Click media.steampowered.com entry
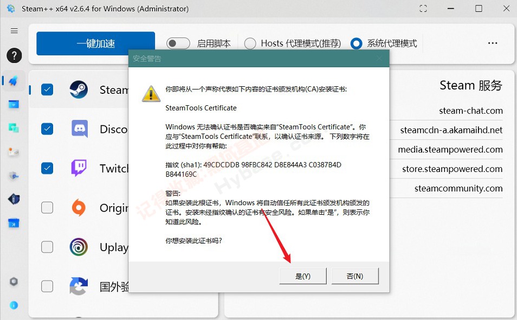Screen dimensions: 517x320 (x=450, y=150)
